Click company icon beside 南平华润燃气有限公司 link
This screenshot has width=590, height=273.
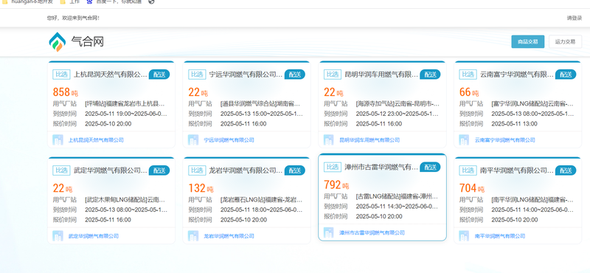(x=465, y=236)
